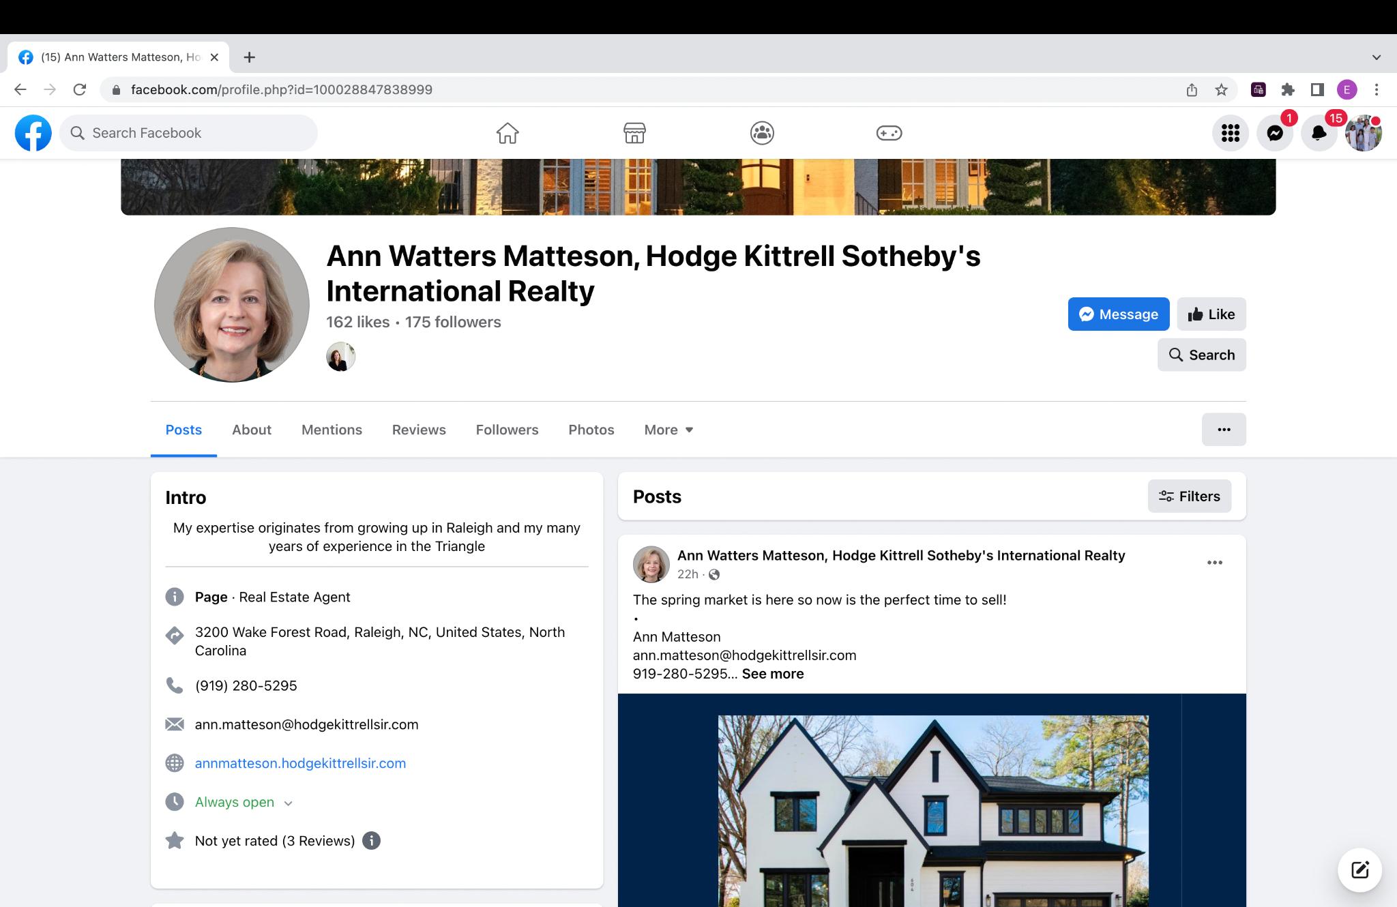This screenshot has height=907, width=1397.
Task: Open the Marketplace icon
Action: tap(634, 133)
